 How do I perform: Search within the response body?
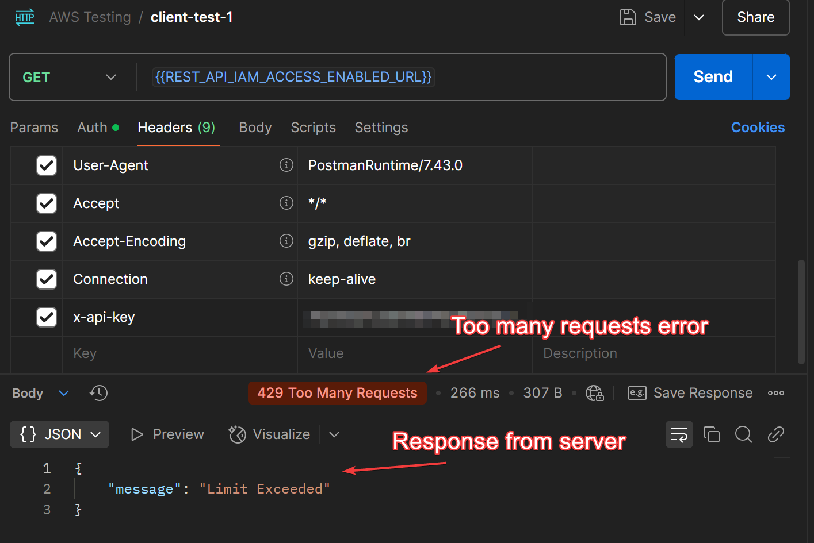click(x=743, y=434)
